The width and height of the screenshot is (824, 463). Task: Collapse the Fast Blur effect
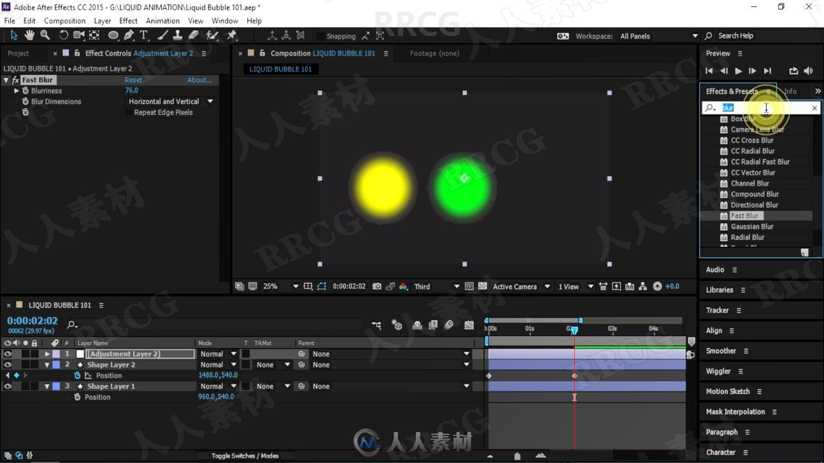pyautogui.click(x=6, y=80)
